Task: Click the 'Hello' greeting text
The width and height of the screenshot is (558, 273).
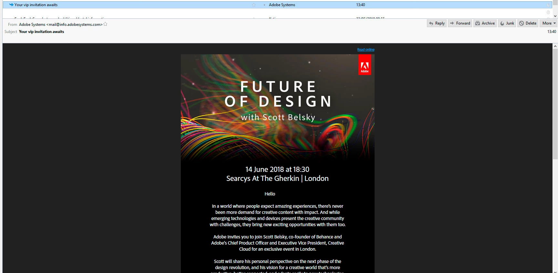Action: pyautogui.click(x=270, y=194)
